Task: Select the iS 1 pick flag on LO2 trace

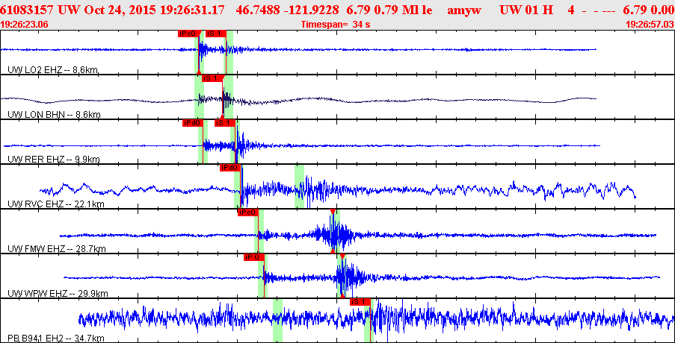Action: click(x=216, y=34)
